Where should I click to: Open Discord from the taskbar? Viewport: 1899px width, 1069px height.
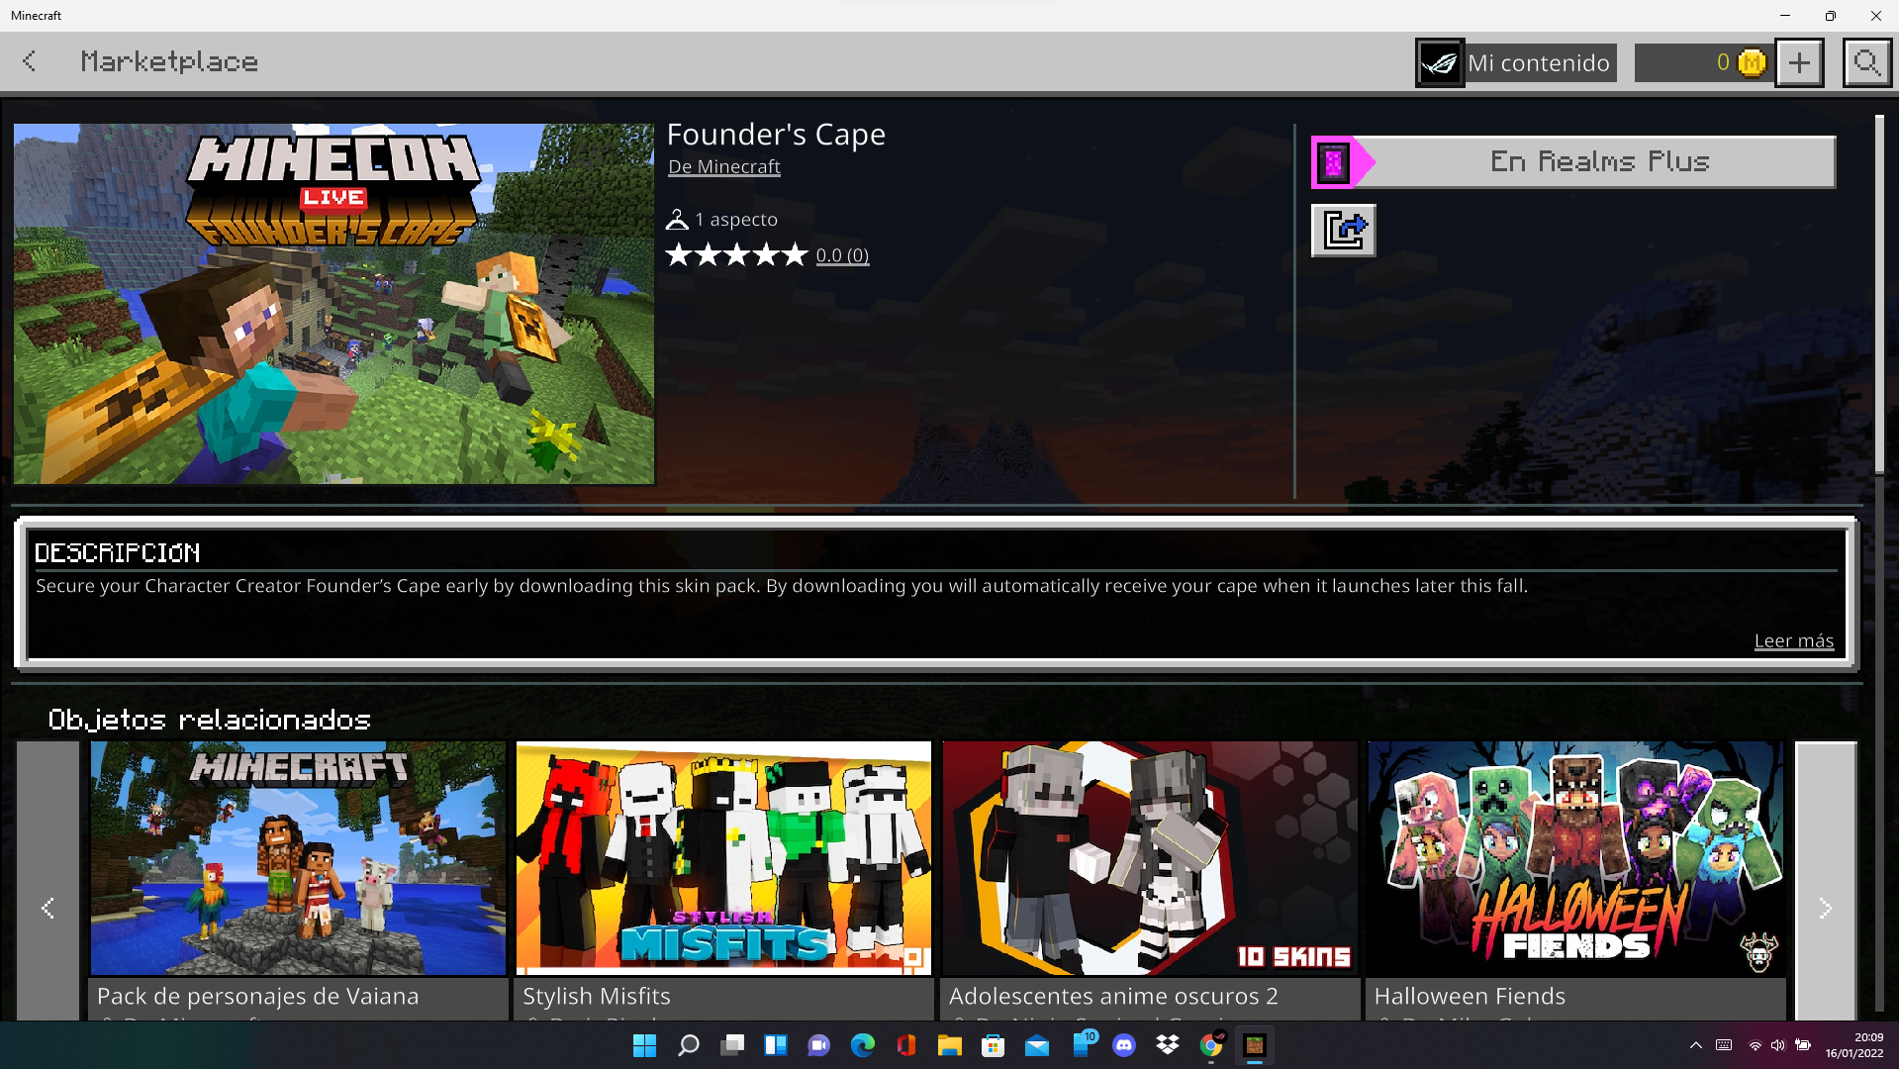[x=1124, y=1045]
